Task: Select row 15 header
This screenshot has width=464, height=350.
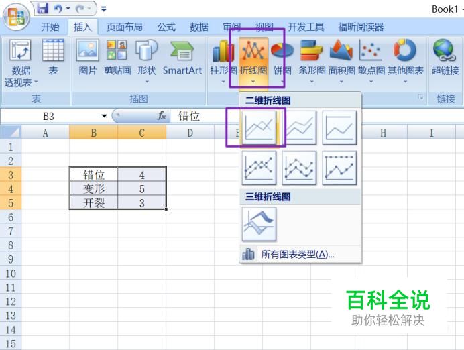Action: 11,343
